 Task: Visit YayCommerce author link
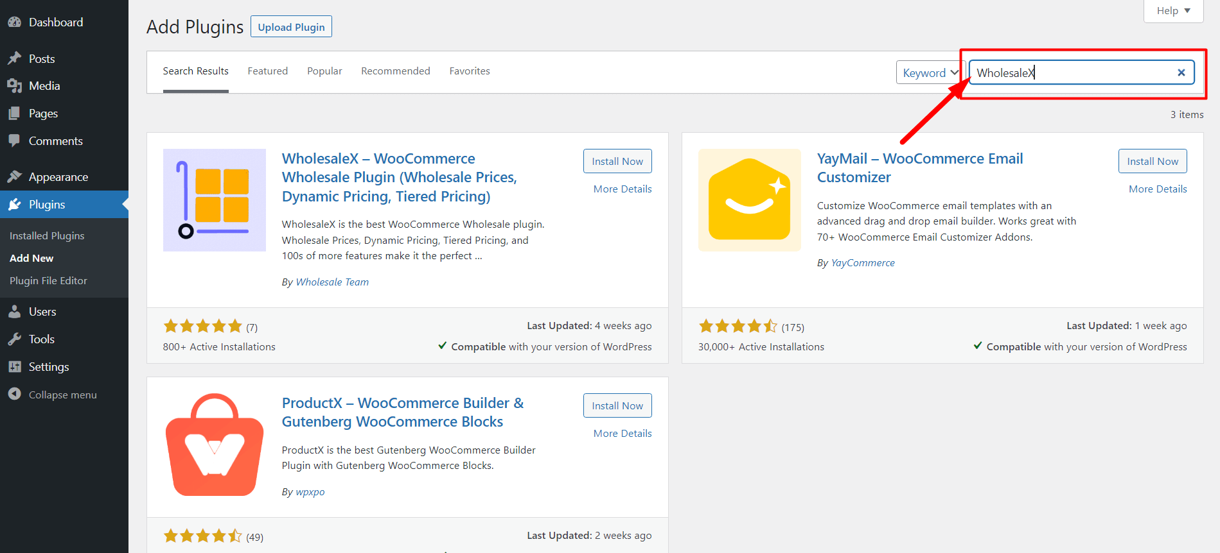863,262
